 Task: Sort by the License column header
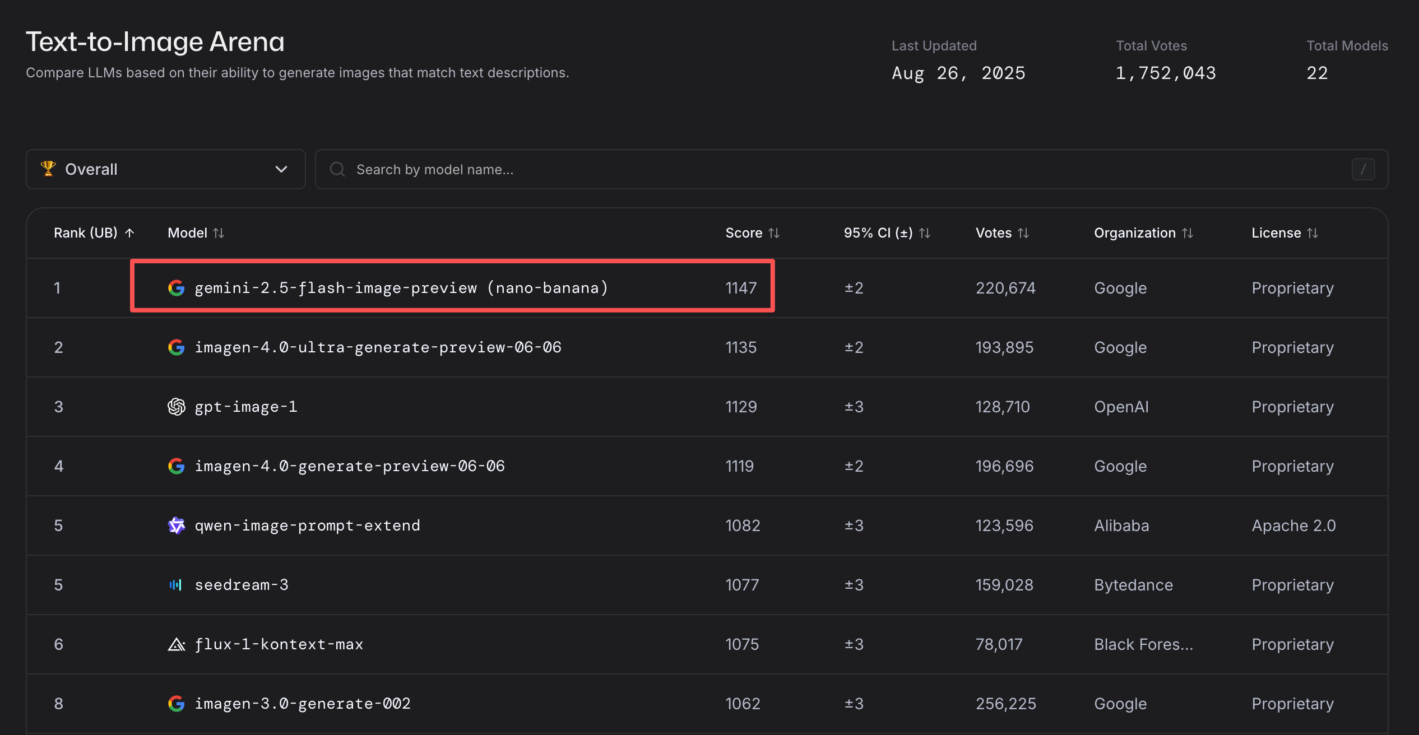point(1285,233)
